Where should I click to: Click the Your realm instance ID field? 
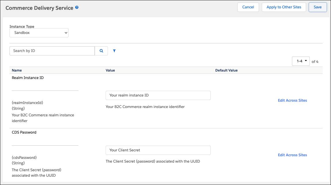tap(158, 95)
